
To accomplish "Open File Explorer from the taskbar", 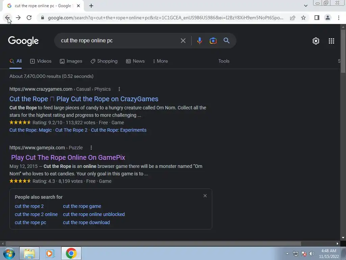I will tap(29, 253).
